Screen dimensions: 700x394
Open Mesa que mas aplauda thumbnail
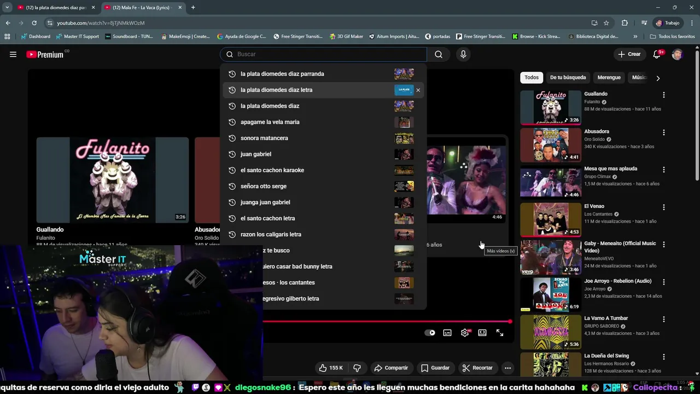pyautogui.click(x=551, y=182)
